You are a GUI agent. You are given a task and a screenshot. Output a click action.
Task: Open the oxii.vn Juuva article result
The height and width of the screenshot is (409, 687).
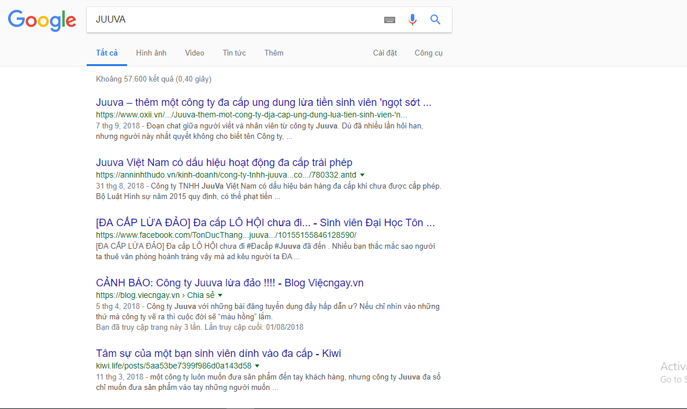click(263, 103)
